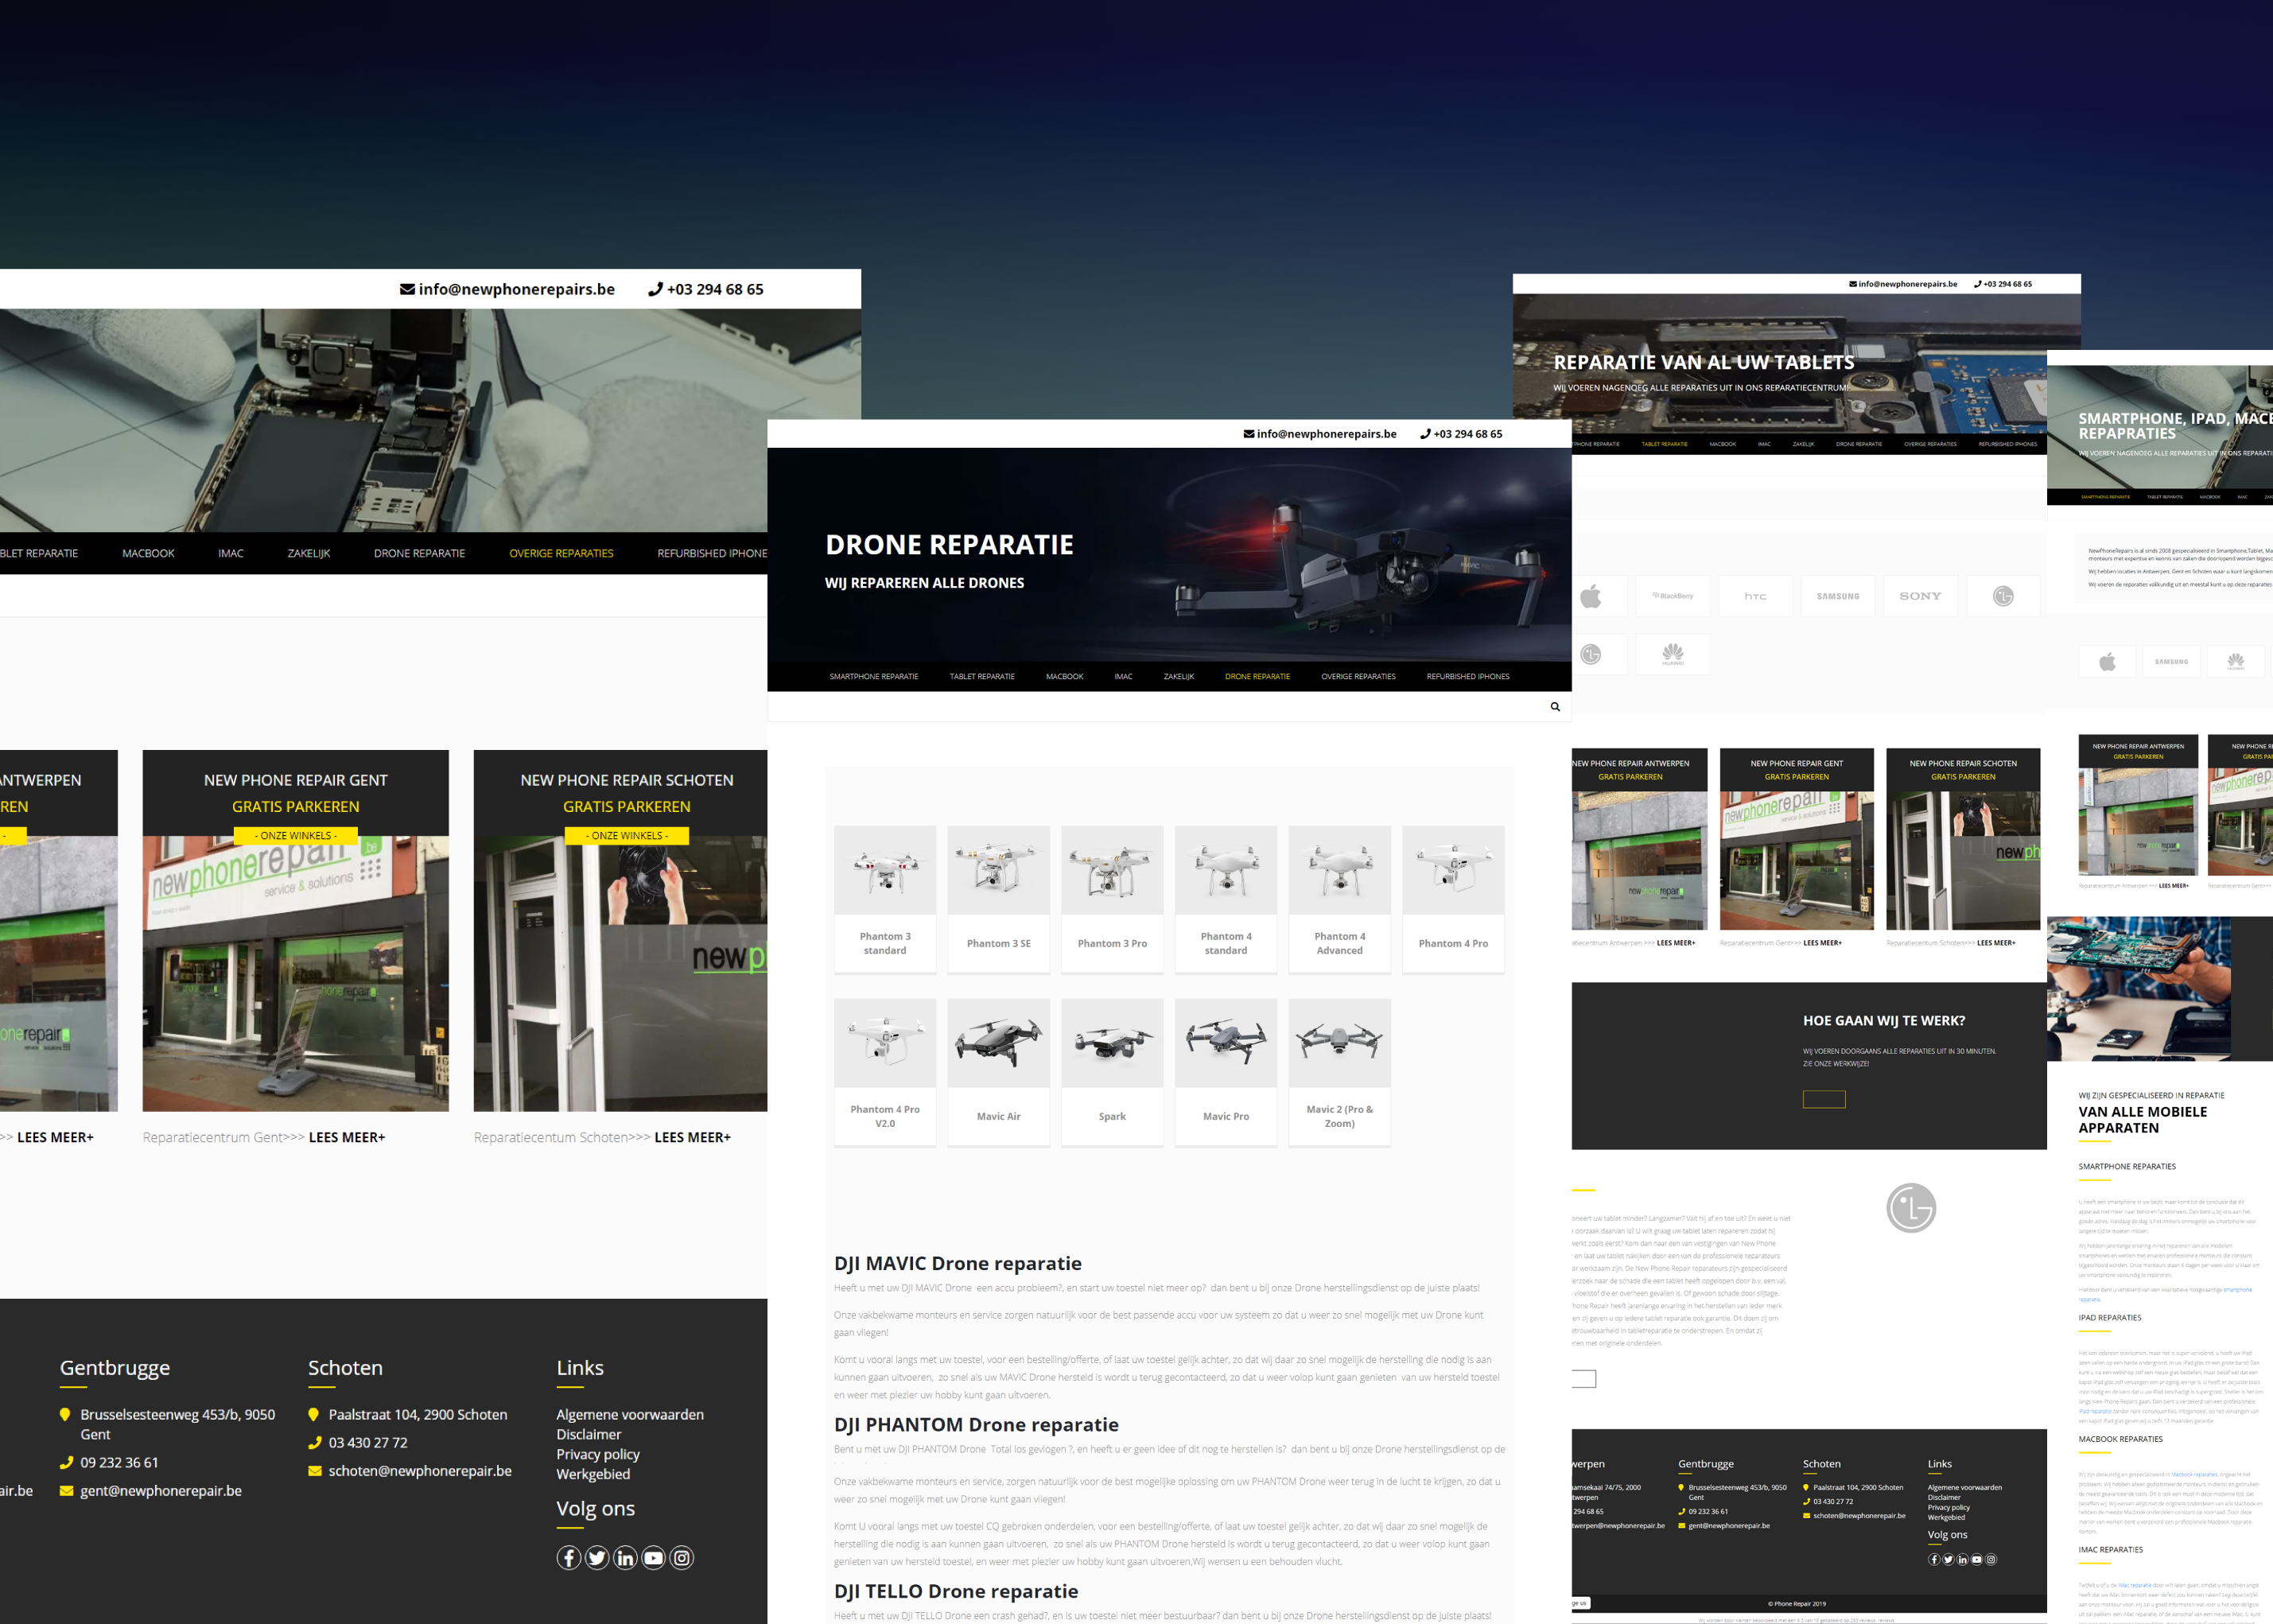Open the Privacy policy link
This screenshot has width=2273, height=1624.
[x=597, y=1454]
